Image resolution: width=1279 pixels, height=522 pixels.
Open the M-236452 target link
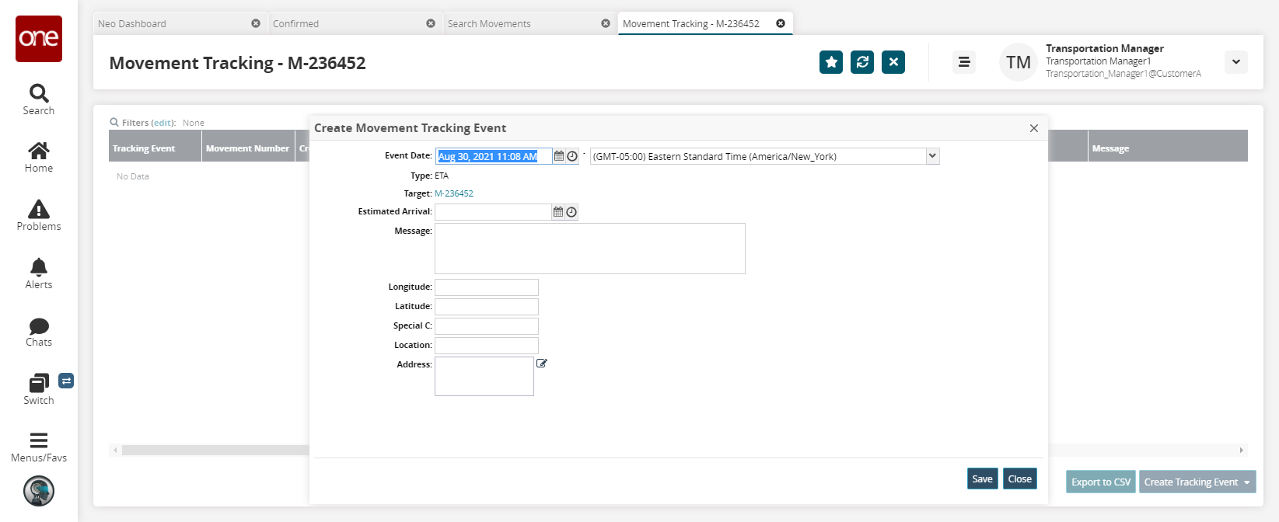click(454, 193)
